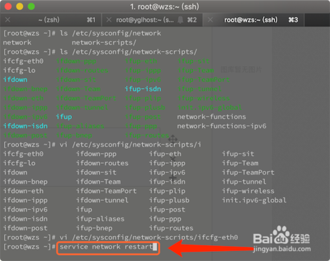
Task: Click the green "ifdown-routes" entry
Action: click(82, 70)
